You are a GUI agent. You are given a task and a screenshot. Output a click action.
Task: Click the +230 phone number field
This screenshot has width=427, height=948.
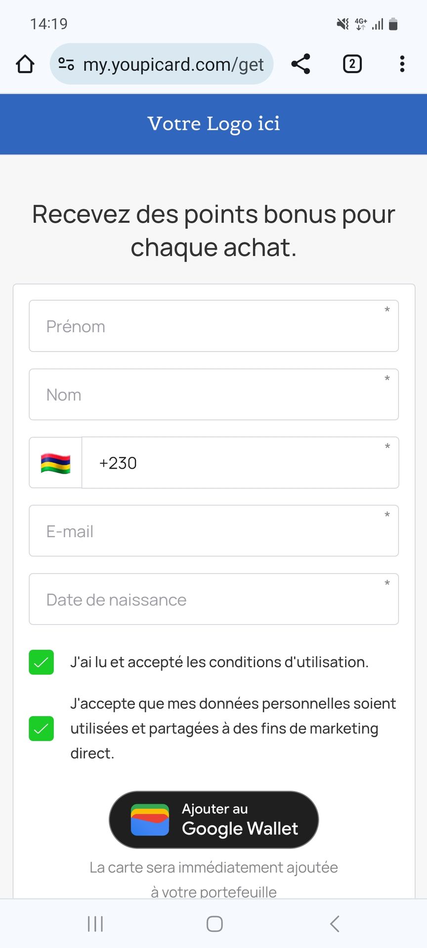(240, 463)
